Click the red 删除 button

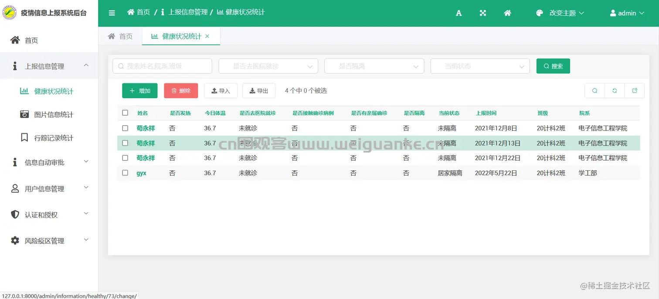[x=181, y=90]
